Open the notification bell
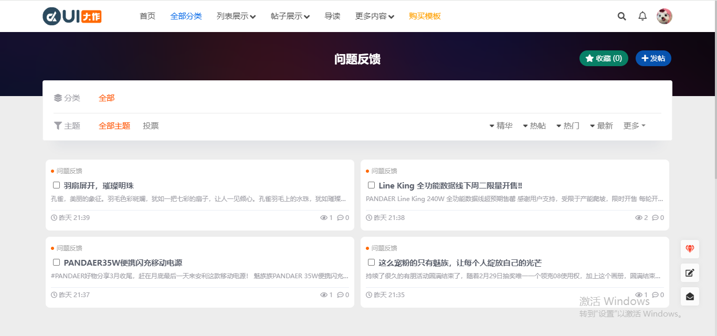Image resolution: width=717 pixels, height=336 pixels. click(x=642, y=16)
